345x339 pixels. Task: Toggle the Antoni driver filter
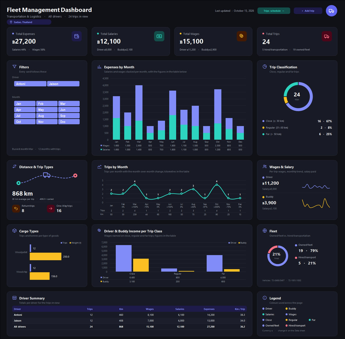(x=30, y=84)
